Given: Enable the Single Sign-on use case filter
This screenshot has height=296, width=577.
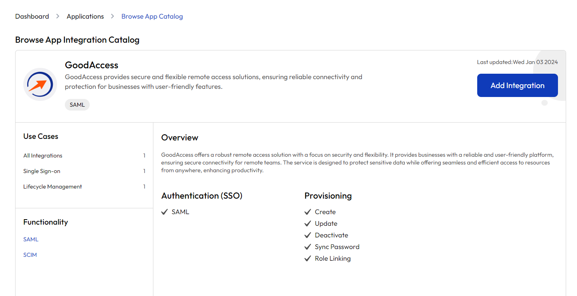Looking at the screenshot, I should (x=42, y=171).
